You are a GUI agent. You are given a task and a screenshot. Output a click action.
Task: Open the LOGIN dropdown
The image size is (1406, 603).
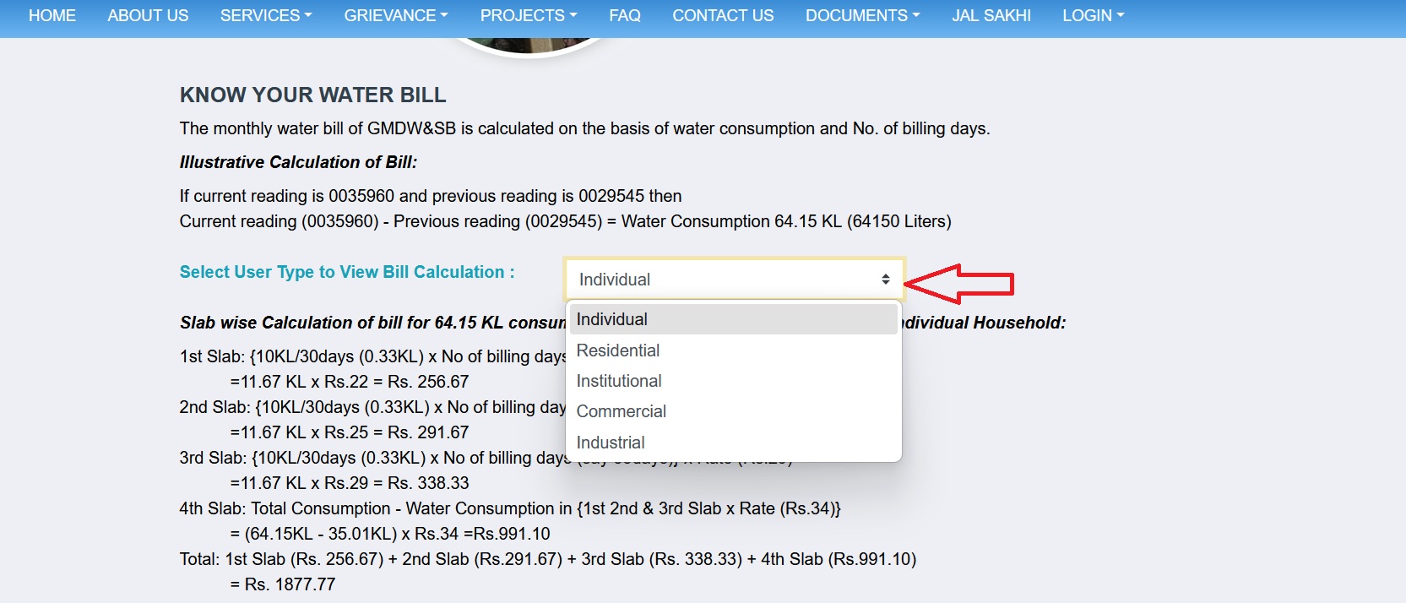[1093, 16]
